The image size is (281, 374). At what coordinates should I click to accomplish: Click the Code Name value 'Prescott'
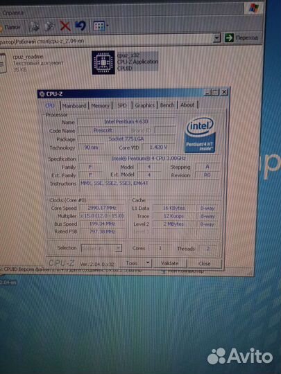coord(103,130)
